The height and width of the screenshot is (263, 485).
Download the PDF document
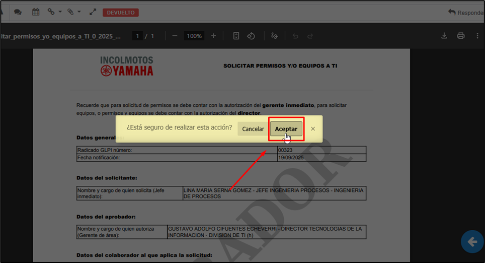coord(444,36)
